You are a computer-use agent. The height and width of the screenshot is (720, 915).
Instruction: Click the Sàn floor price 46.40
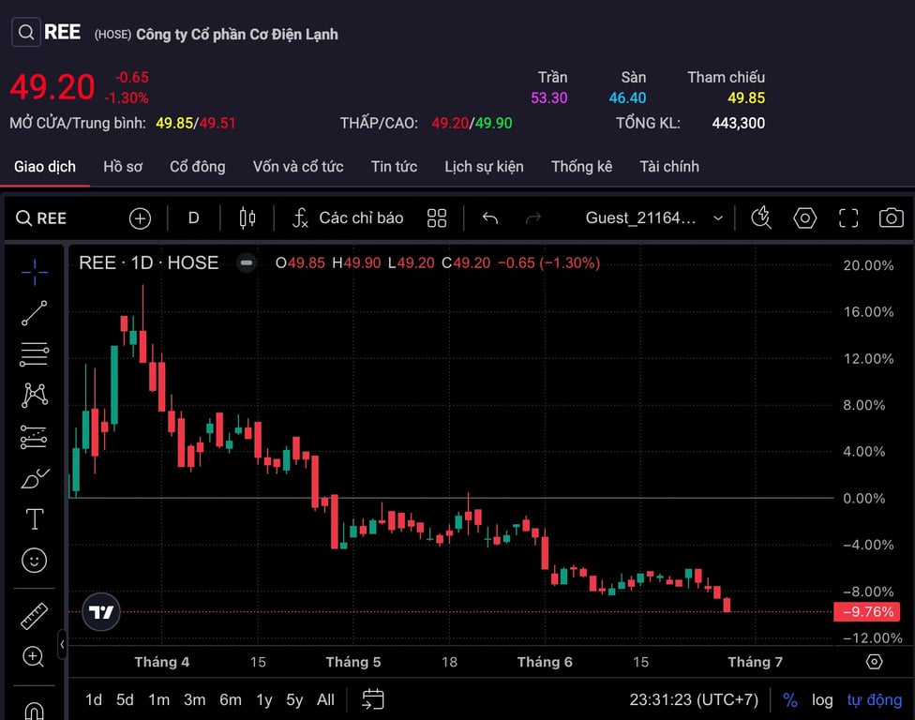627,98
